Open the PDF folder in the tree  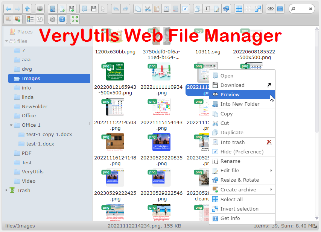coord(49,153)
